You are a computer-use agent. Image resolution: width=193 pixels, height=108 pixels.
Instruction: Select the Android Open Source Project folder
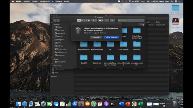[x=137, y=33]
